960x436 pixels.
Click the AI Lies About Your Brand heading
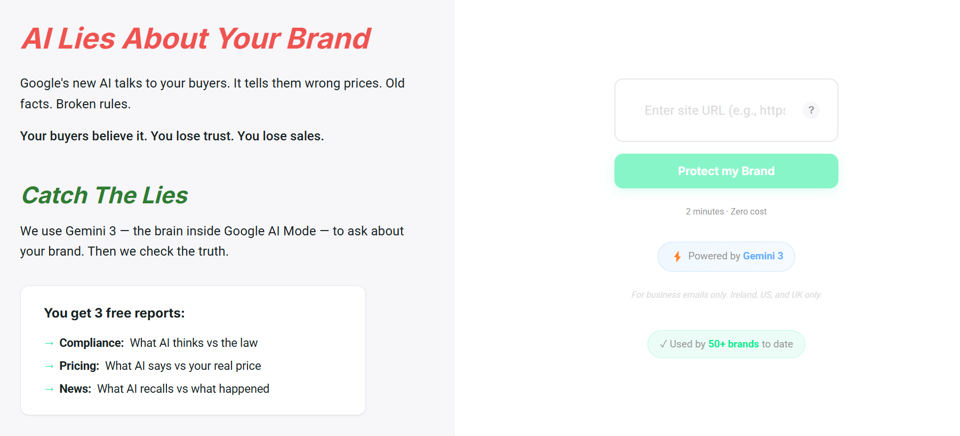(196, 38)
